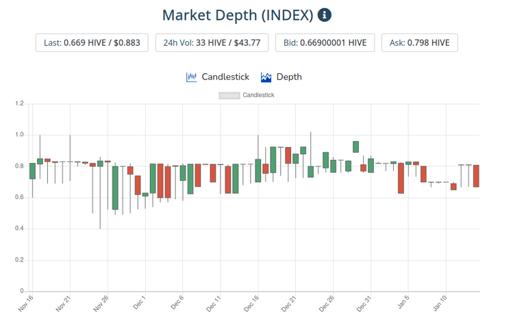
Task: Click the Dec 21 x-axis label
Action: coord(288,304)
